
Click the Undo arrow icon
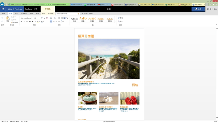pyautogui.click(x=2, y=18)
